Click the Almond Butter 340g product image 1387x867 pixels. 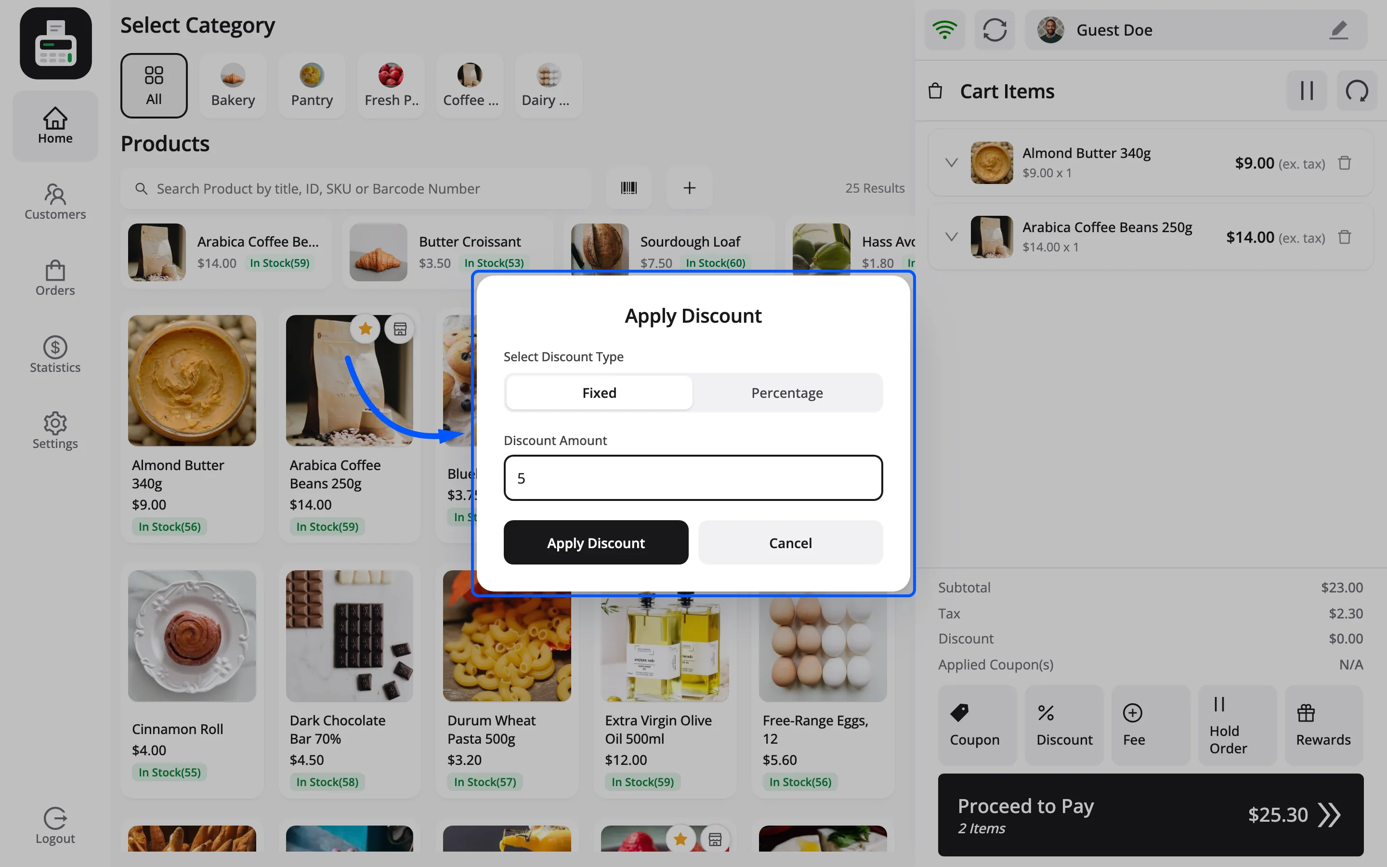pyautogui.click(x=192, y=380)
